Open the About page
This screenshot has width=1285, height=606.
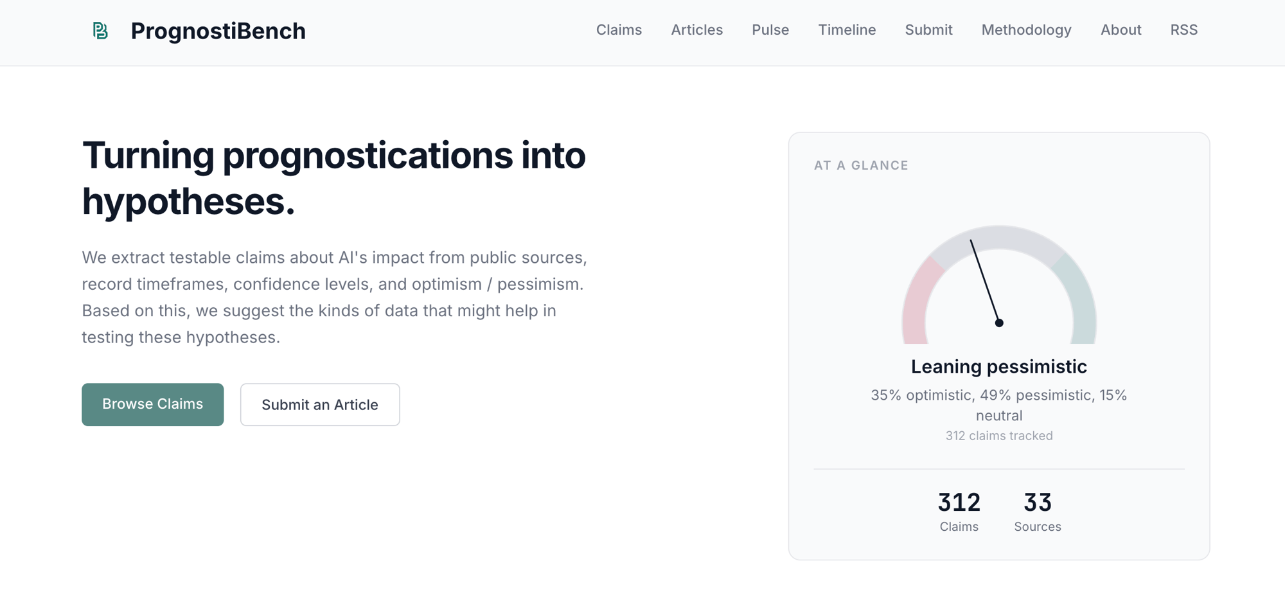coord(1120,30)
